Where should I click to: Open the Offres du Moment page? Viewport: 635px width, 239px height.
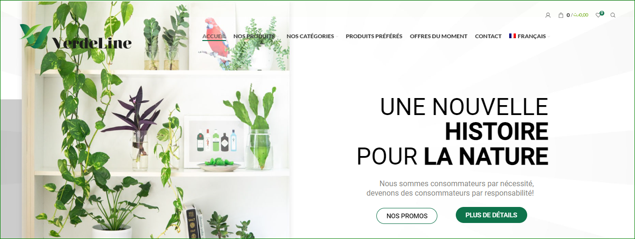click(x=438, y=36)
